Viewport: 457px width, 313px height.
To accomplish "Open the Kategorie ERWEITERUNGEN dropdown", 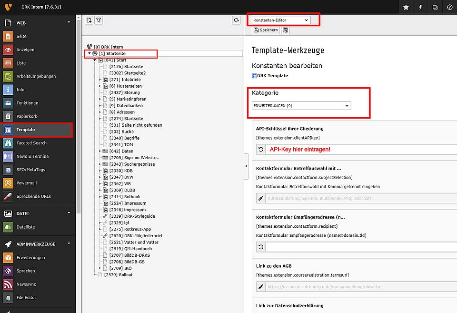I will pos(301,106).
